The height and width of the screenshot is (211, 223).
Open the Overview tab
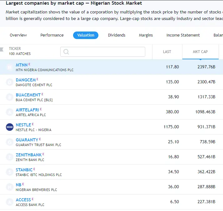tap(18, 35)
